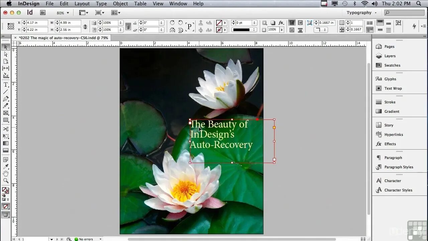Open the Swatches panel
The width and height of the screenshot is (428, 241).
[x=392, y=65]
